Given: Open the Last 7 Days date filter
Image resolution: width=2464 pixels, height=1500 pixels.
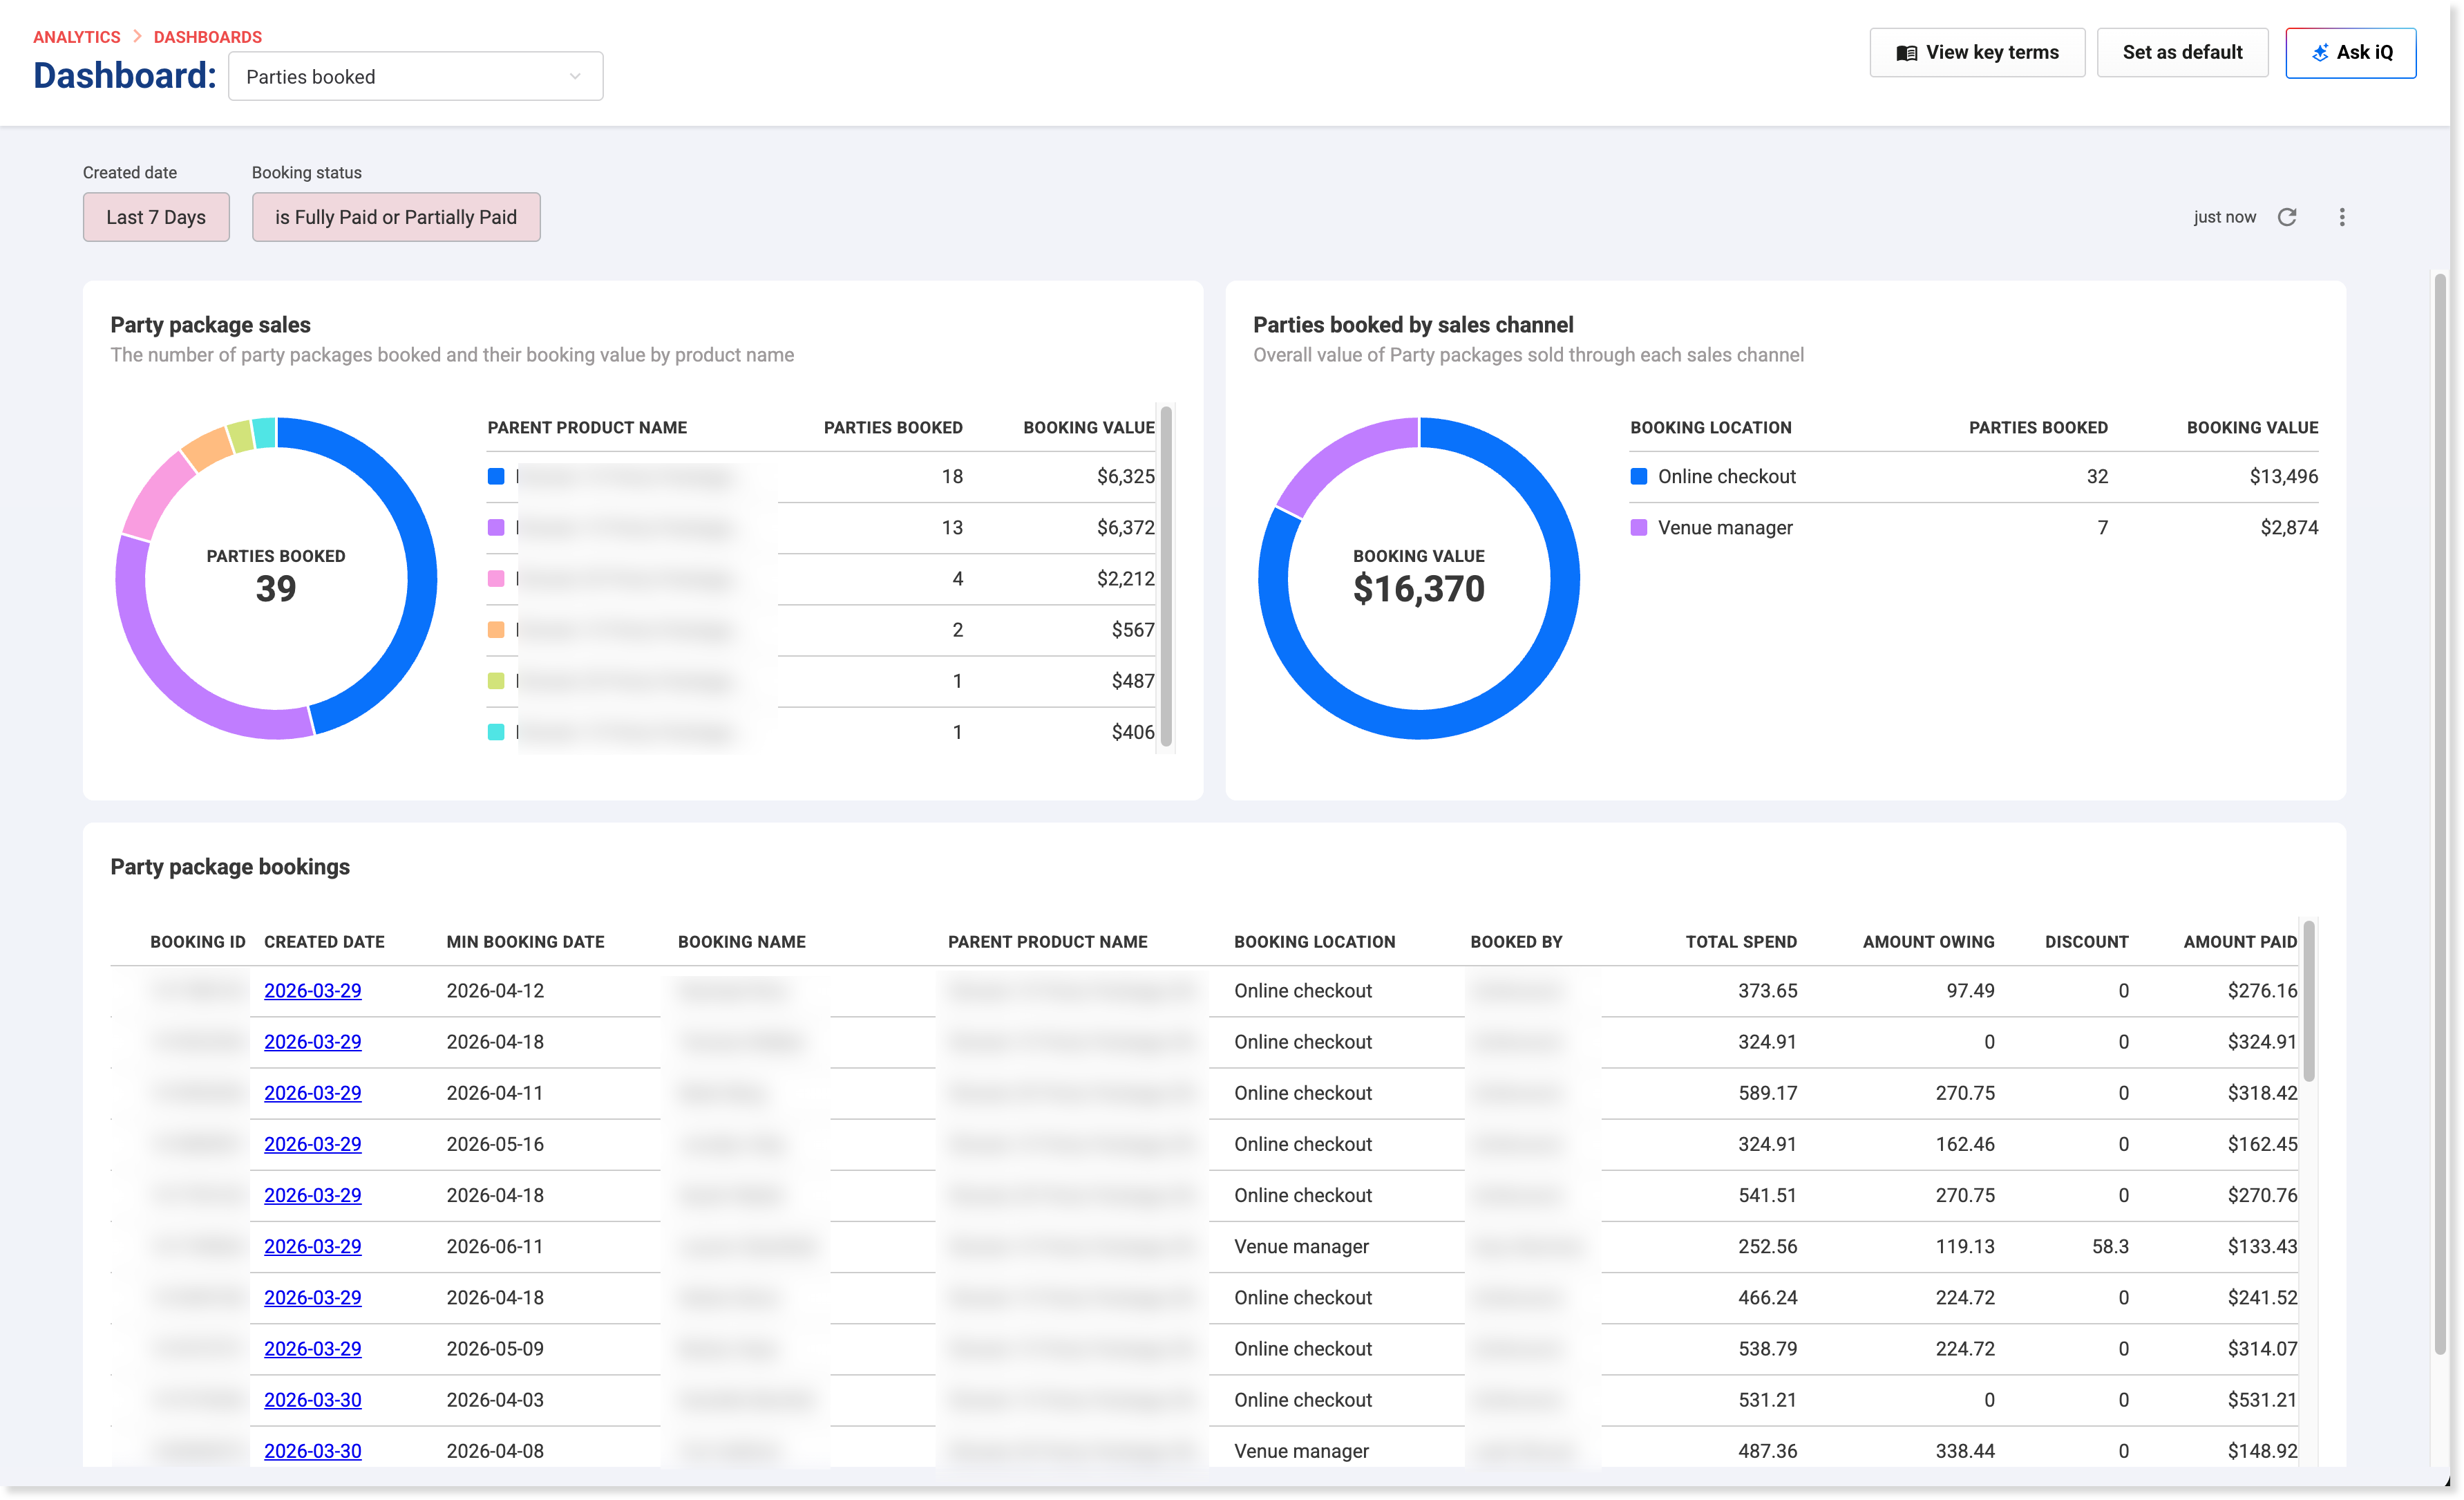Looking at the screenshot, I should (156, 217).
